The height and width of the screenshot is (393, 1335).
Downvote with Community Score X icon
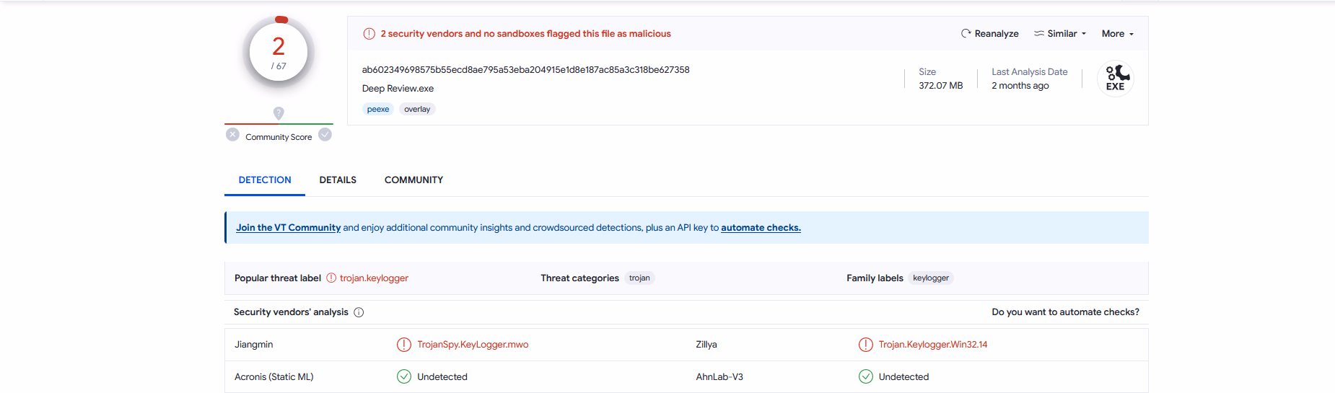tap(232, 134)
